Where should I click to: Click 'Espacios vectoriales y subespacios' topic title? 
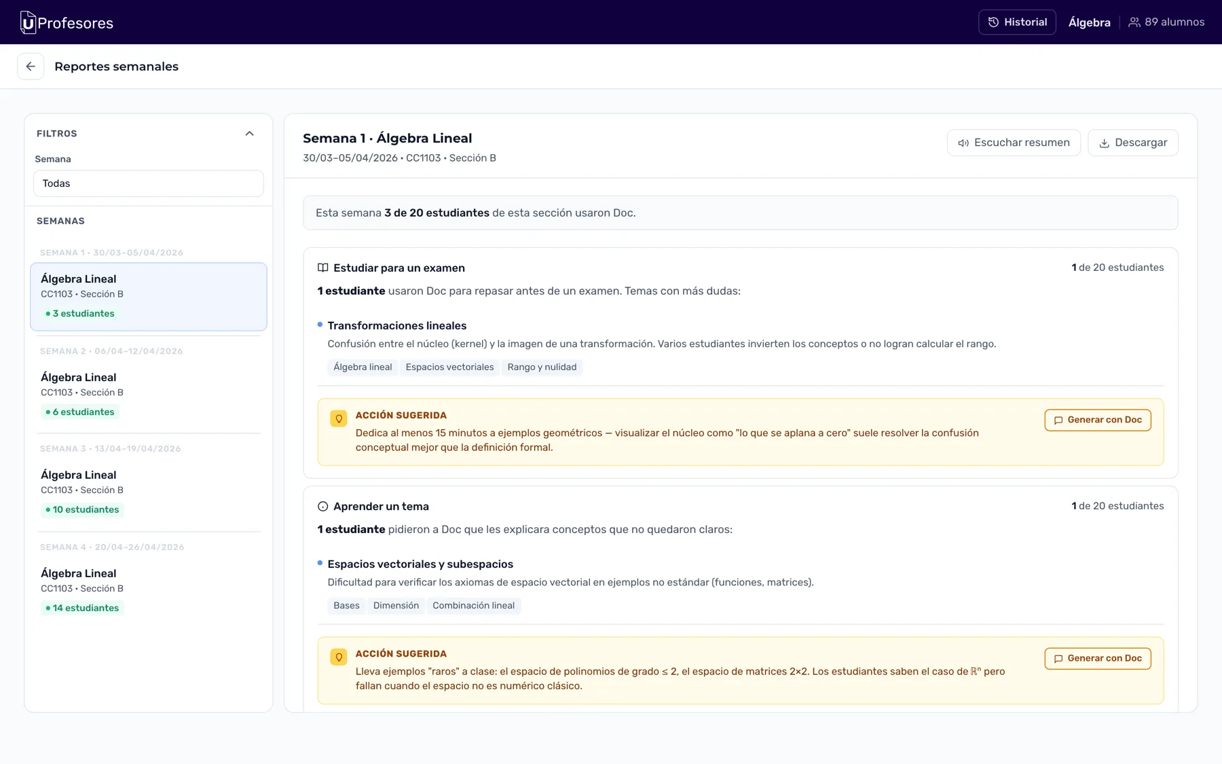[x=420, y=564]
